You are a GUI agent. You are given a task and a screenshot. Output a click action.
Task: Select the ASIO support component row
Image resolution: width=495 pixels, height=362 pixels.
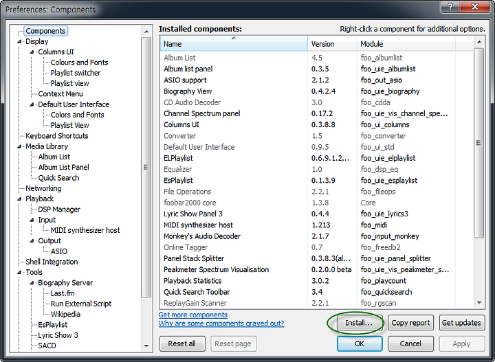pyautogui.click(x=317, y=80)
